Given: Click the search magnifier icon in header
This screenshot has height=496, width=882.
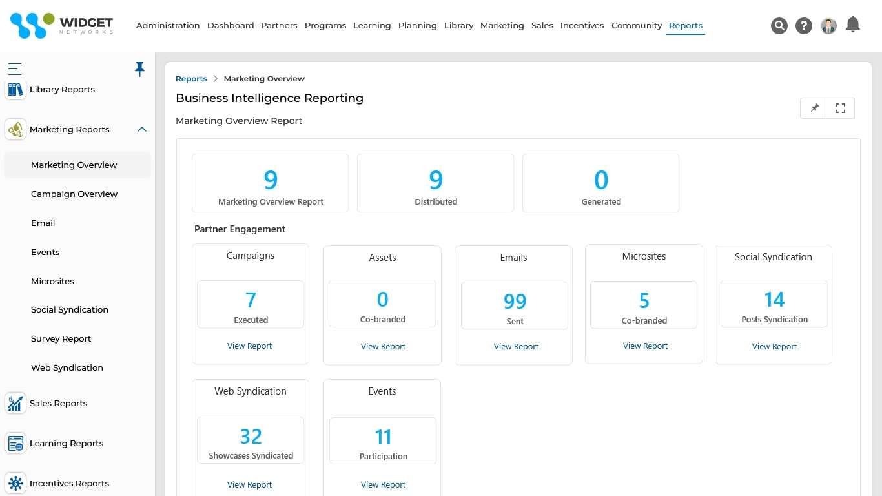Looking at the screenshot, I should point(779,26).
